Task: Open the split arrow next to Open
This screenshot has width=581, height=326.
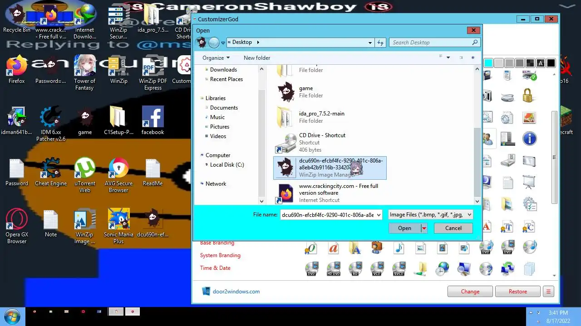Action: point(424,228)
